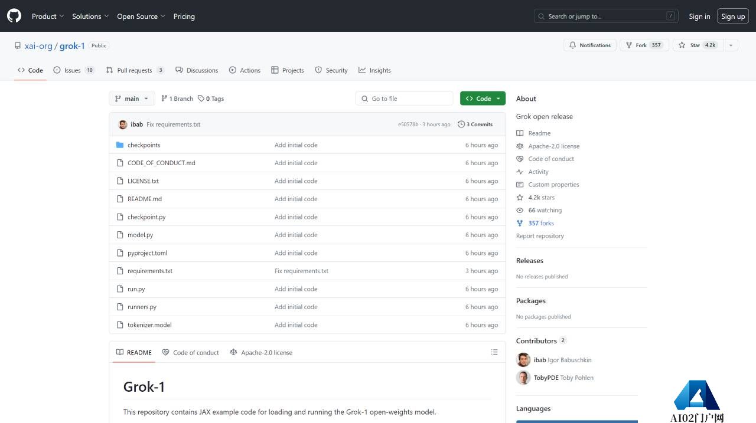
Task: Open the requirements.txt file
Action: tap(150, 271)
